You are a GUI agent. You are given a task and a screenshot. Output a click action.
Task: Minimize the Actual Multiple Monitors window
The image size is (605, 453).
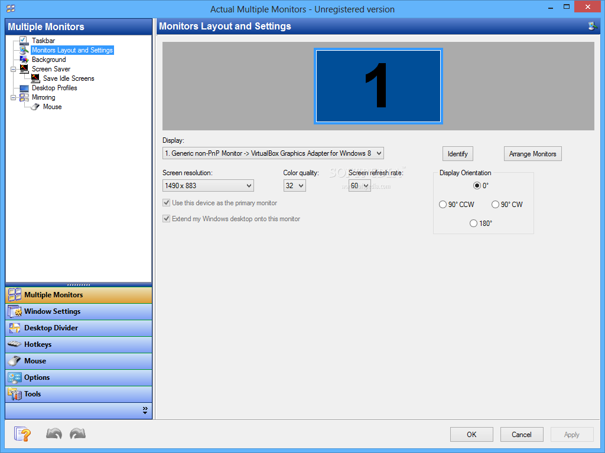point(551,7)
